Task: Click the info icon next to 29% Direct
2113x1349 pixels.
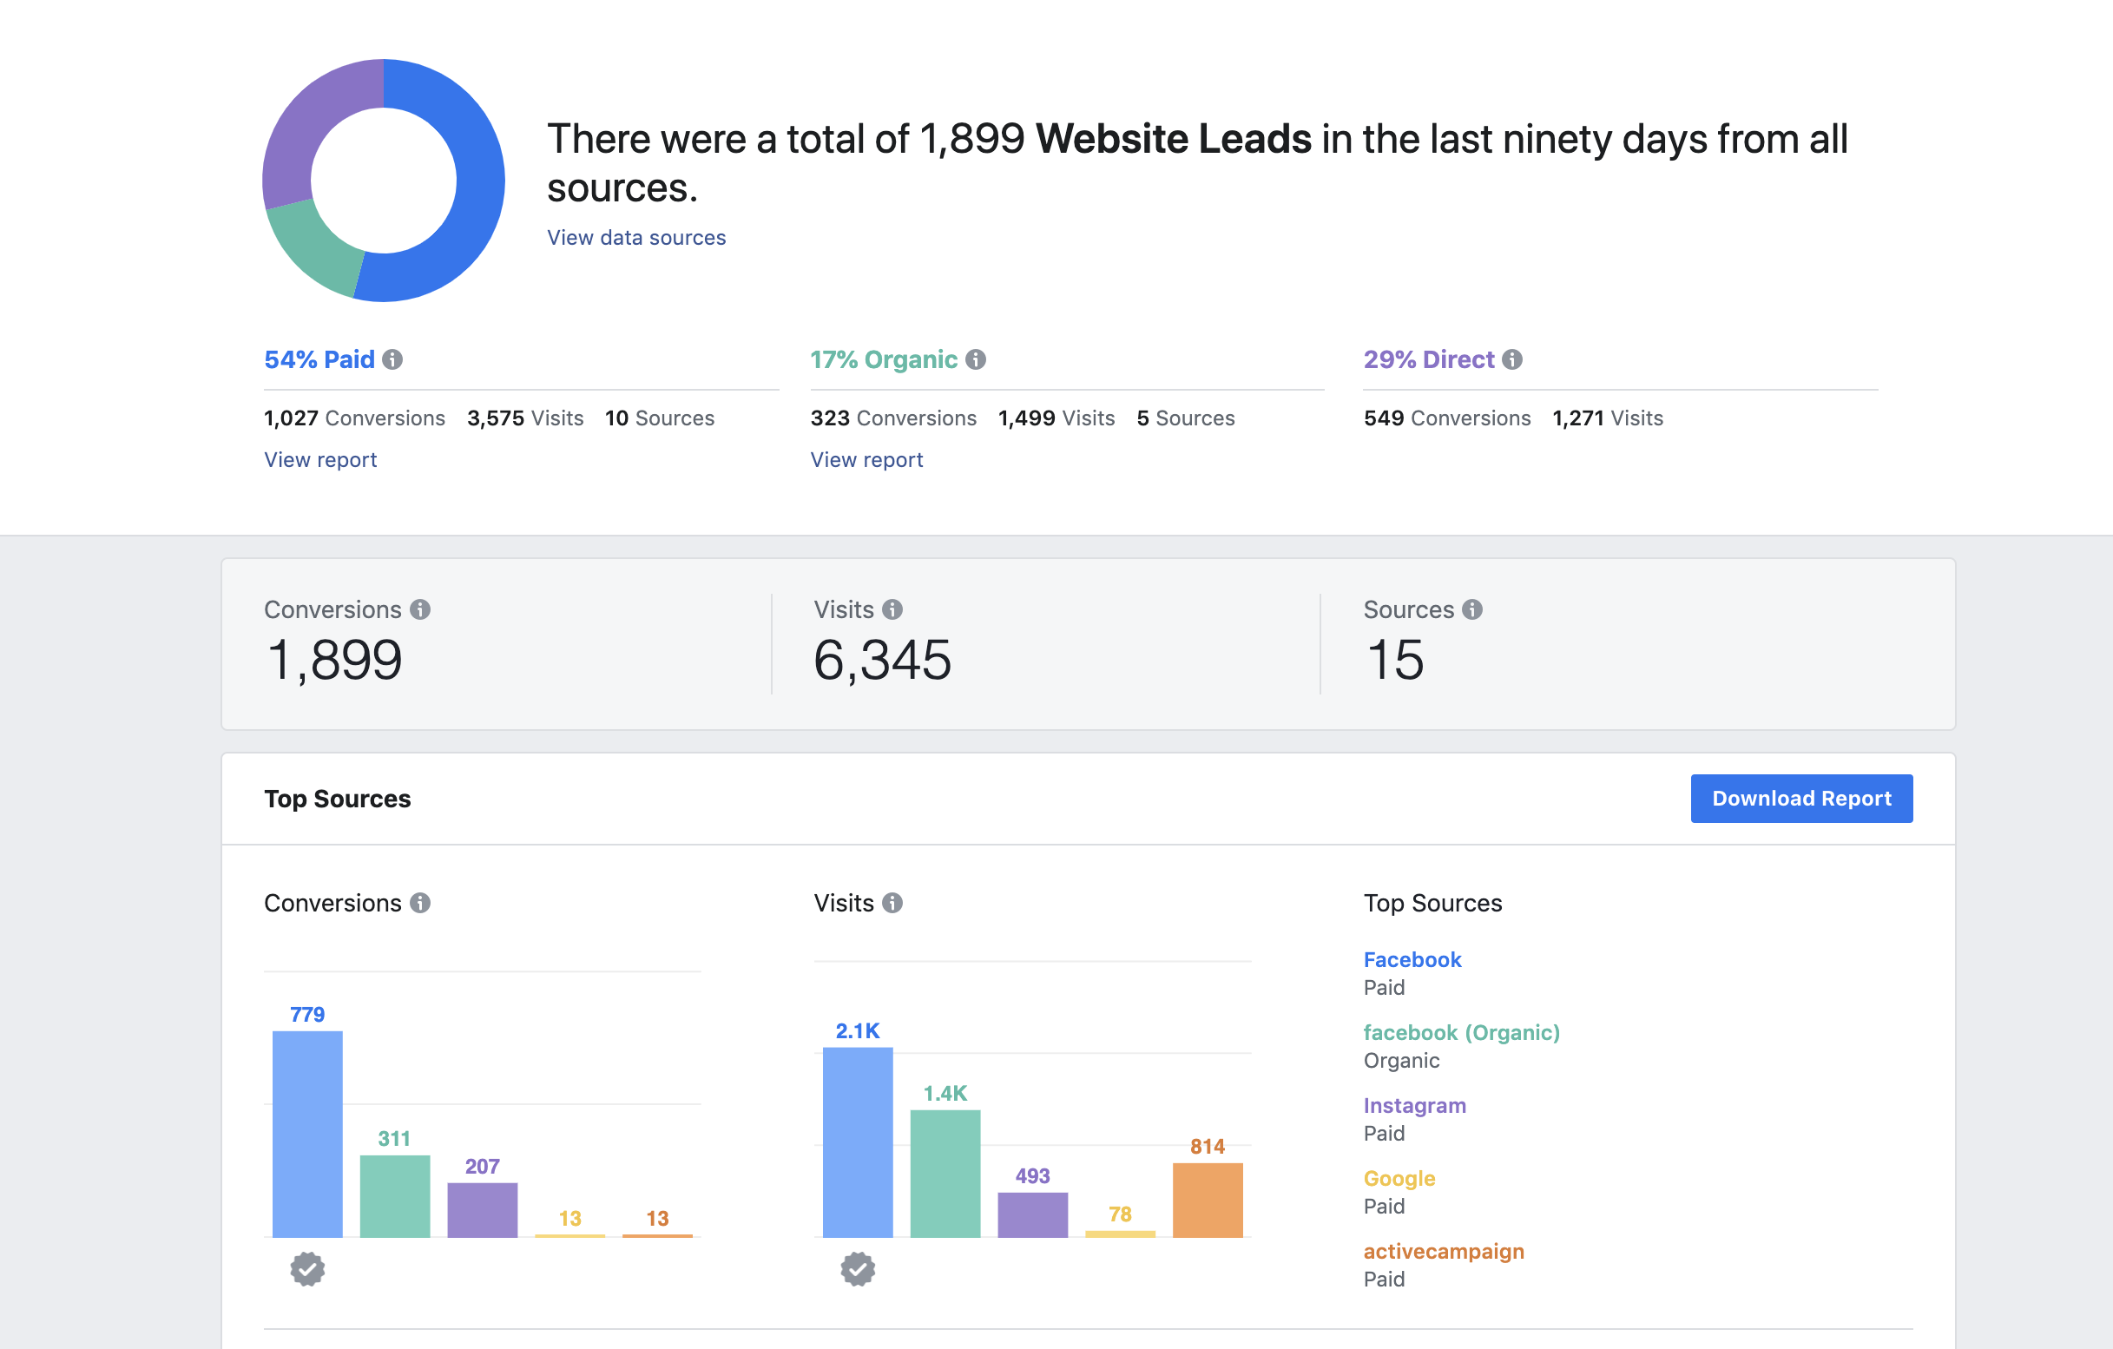Action: 1512,359
